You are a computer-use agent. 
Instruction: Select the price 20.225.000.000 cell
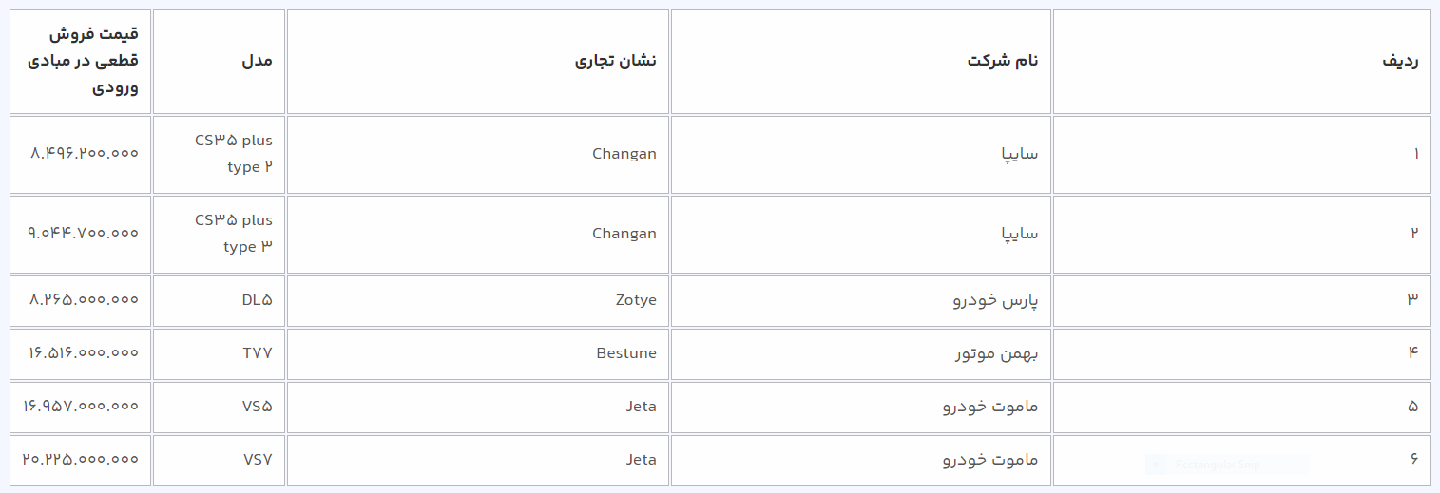click(x=82, y=460)
